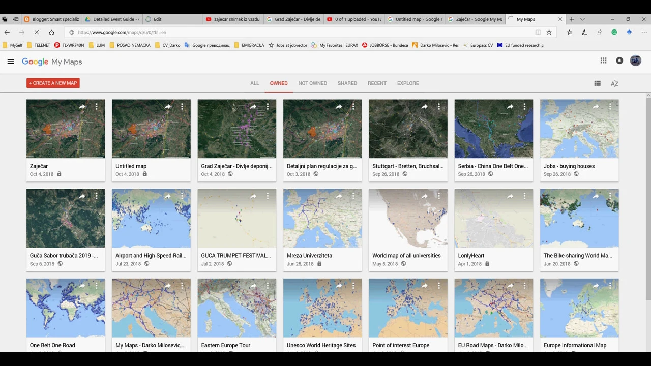The height and width of the screenshot is (366, 651).
Task: Open Google notifications icon
Action: [619, 60]
